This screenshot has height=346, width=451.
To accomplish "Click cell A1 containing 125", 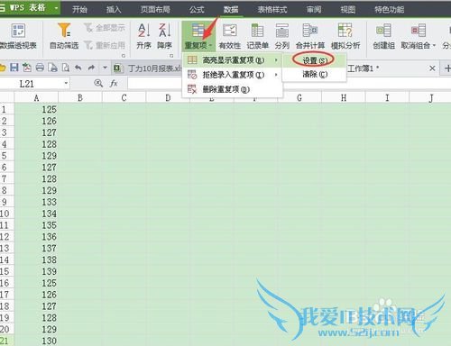I will tap(36, 109).
